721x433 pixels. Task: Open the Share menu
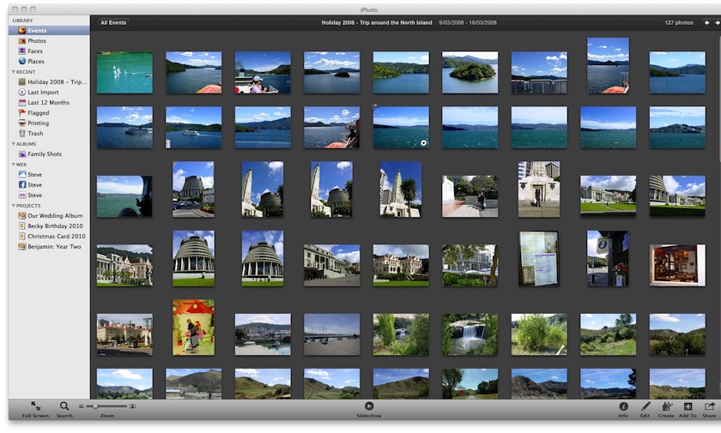tap(710, 410)
